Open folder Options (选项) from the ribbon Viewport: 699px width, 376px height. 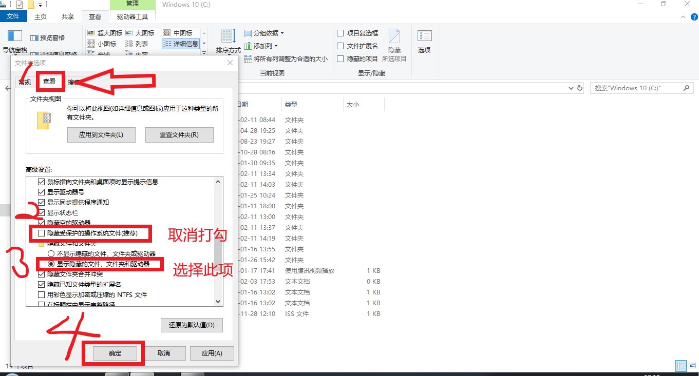point(424,41)
